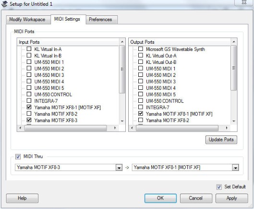The height and width of the screenshot is (209, 254).
Task: Open the MIDI Thru input dropdown
Action: pyautogui.click(x=119, y=168)
